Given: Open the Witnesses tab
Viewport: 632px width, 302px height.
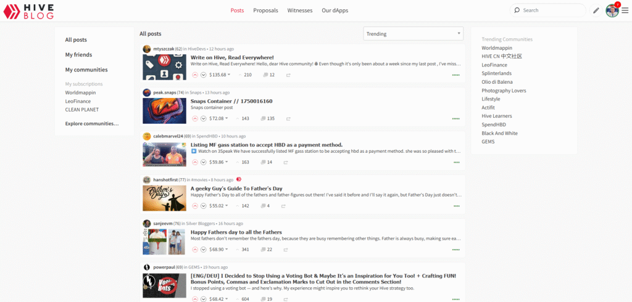Looking at the screenshot, I should pos(300,10).
